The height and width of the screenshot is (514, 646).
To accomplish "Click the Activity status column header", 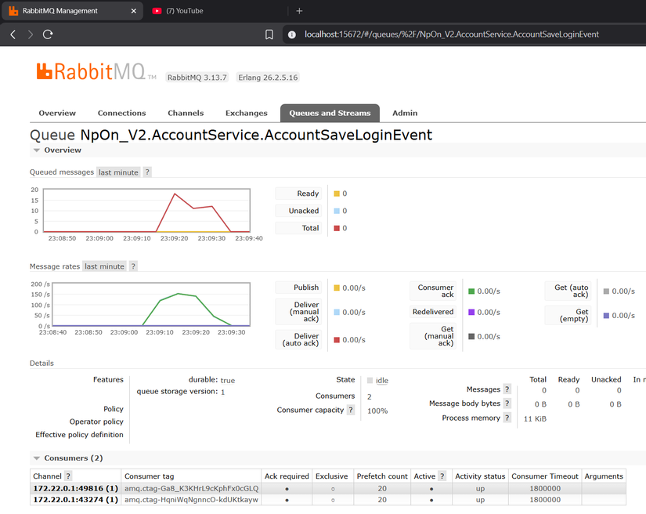I will click(x=480, y=476).
